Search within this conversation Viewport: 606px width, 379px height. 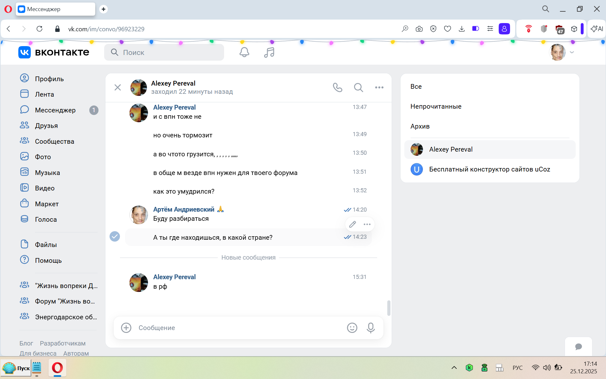click(358, 87)
